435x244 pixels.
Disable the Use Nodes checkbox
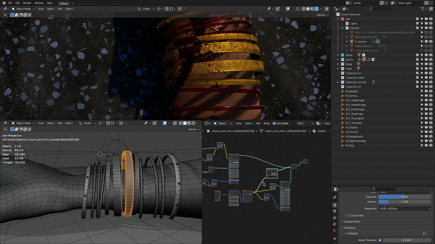[274, 123]
